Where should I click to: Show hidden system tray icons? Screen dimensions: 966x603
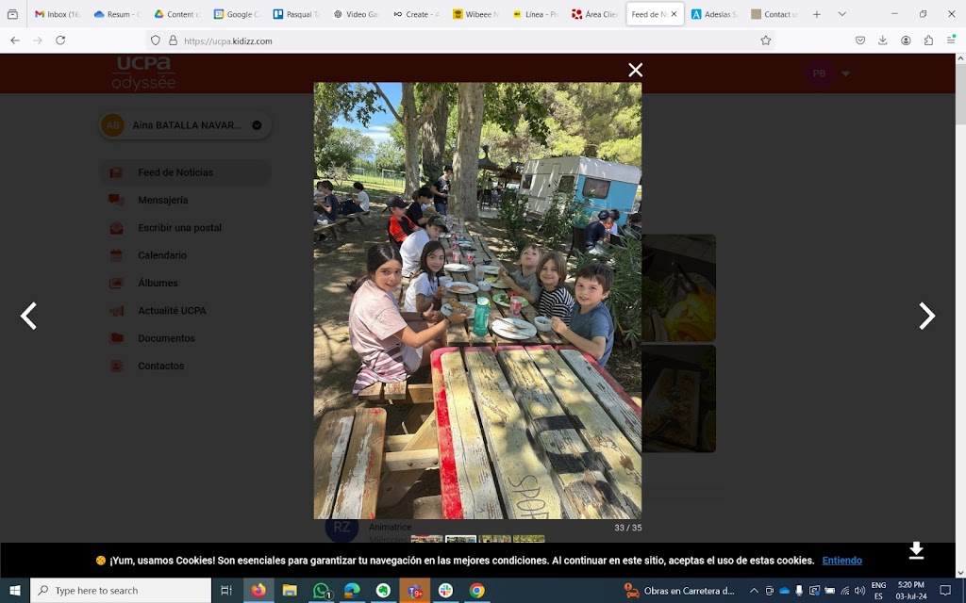tap(754, 591)
